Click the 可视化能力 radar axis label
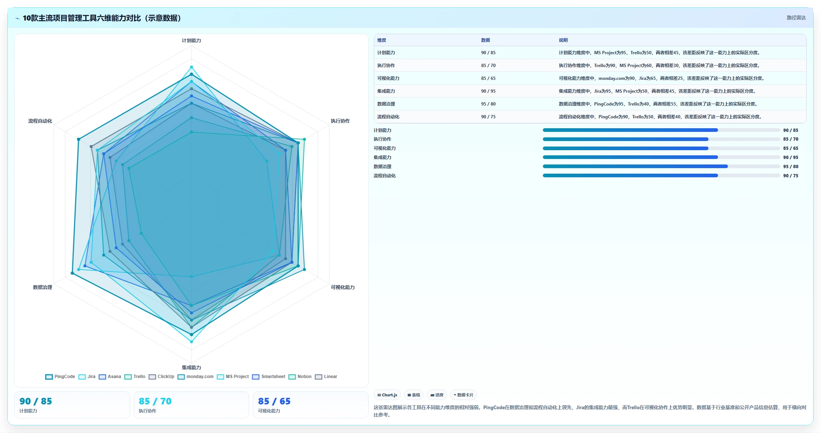 tap(343, 287)
